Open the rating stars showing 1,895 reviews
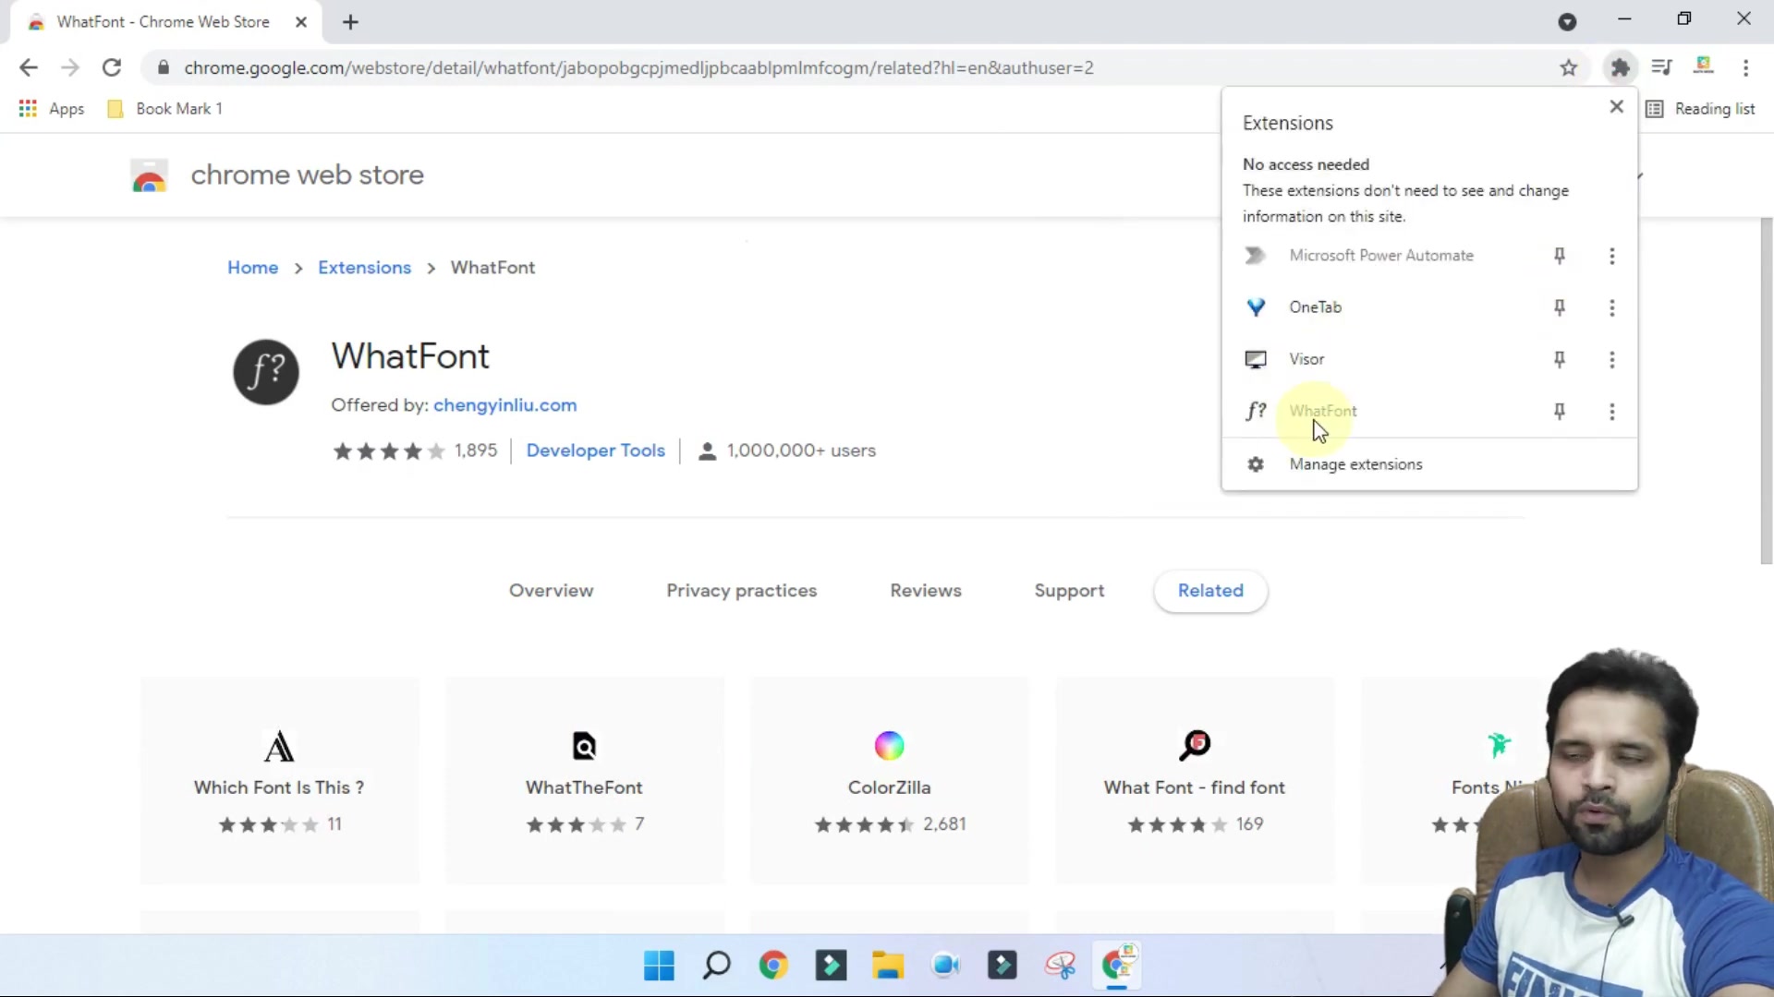The width and height of the screenshot is (1774, 997). 414,450
